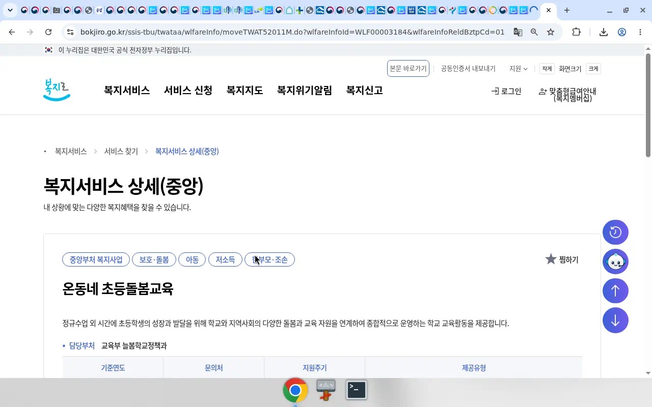
Task: Open the Chrome three-dot menu
Action: pos(640,32)
